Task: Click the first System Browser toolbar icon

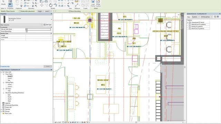Action: [x=215, y=17]
